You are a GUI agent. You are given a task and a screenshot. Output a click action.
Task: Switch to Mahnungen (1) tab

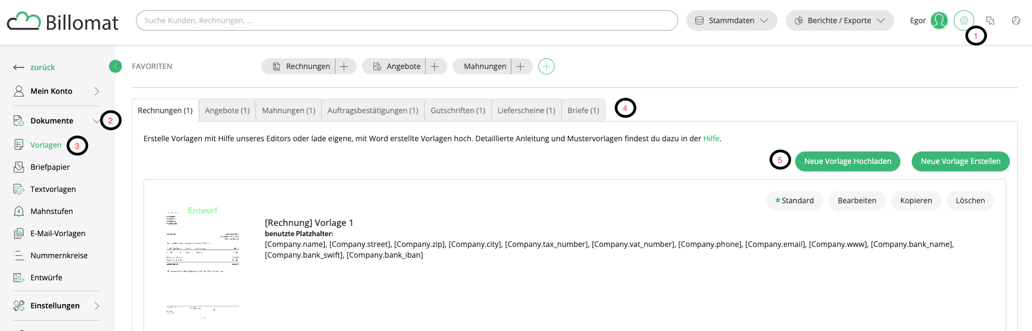(x=289, y=111)
